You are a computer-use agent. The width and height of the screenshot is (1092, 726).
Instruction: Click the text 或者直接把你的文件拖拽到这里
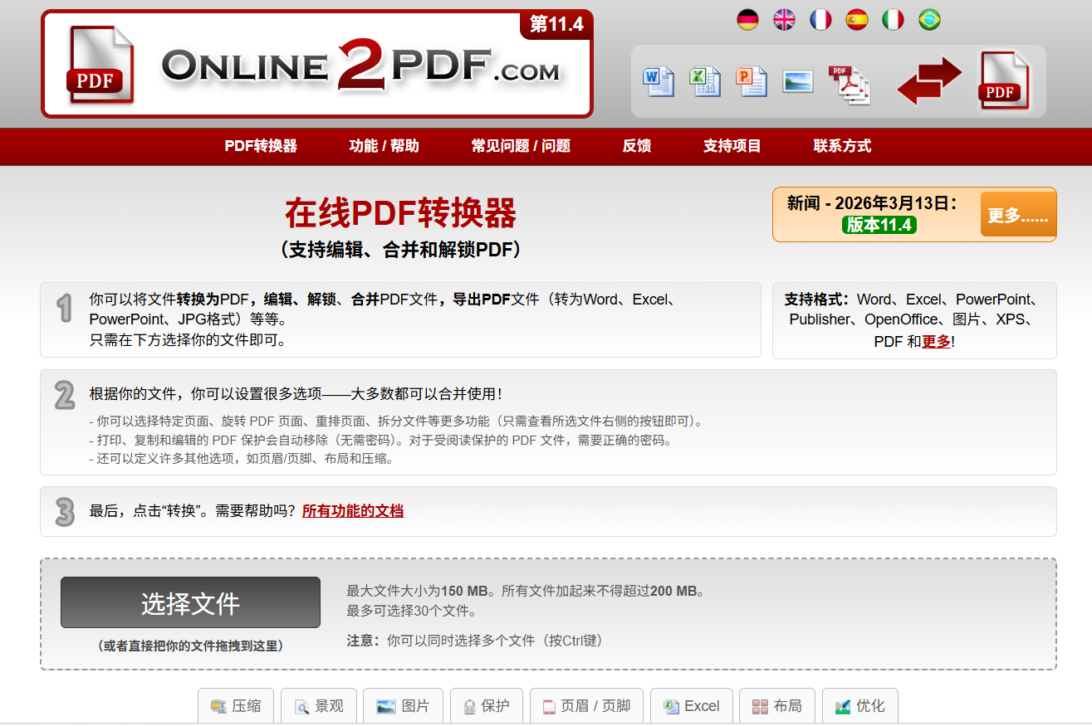[190, 646]
